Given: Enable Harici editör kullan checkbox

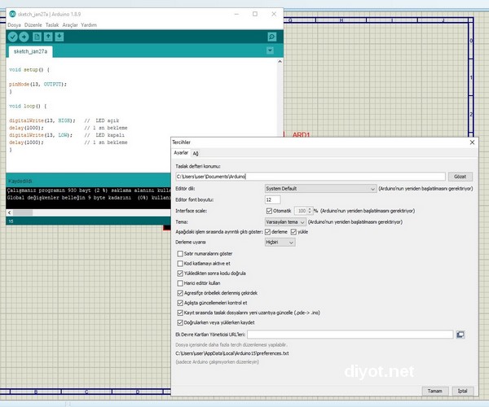Looking at the screenshot, I should [x=180, y=283].
